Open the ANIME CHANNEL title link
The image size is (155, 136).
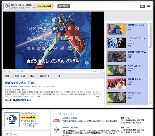70,118
